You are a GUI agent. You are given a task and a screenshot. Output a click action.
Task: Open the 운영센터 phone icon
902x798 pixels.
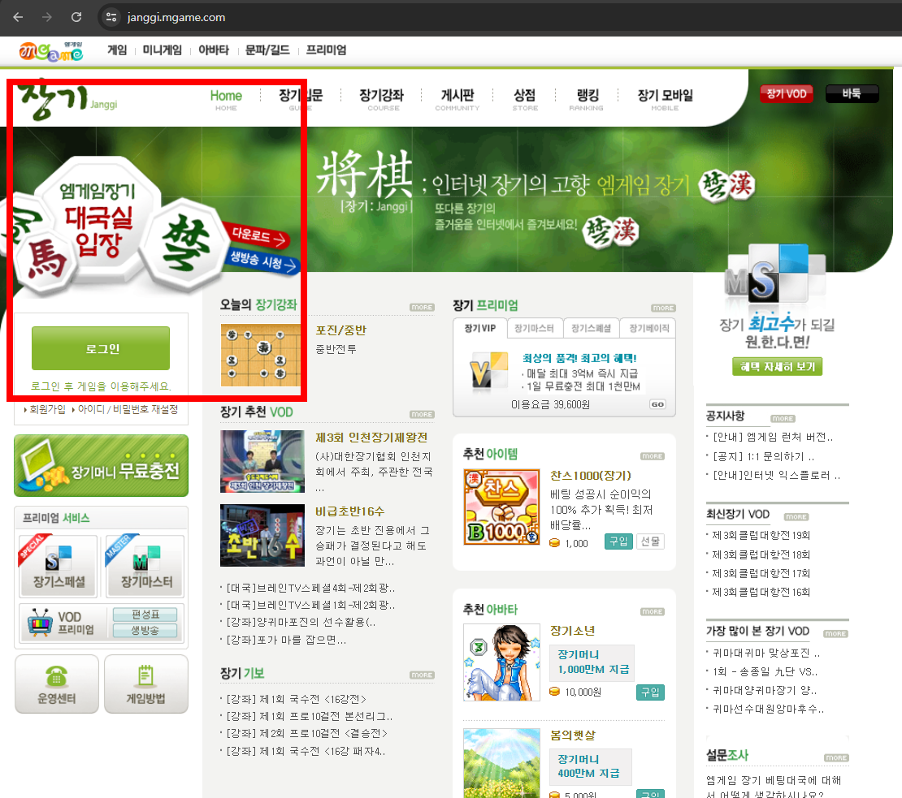(x=56, y=684)
